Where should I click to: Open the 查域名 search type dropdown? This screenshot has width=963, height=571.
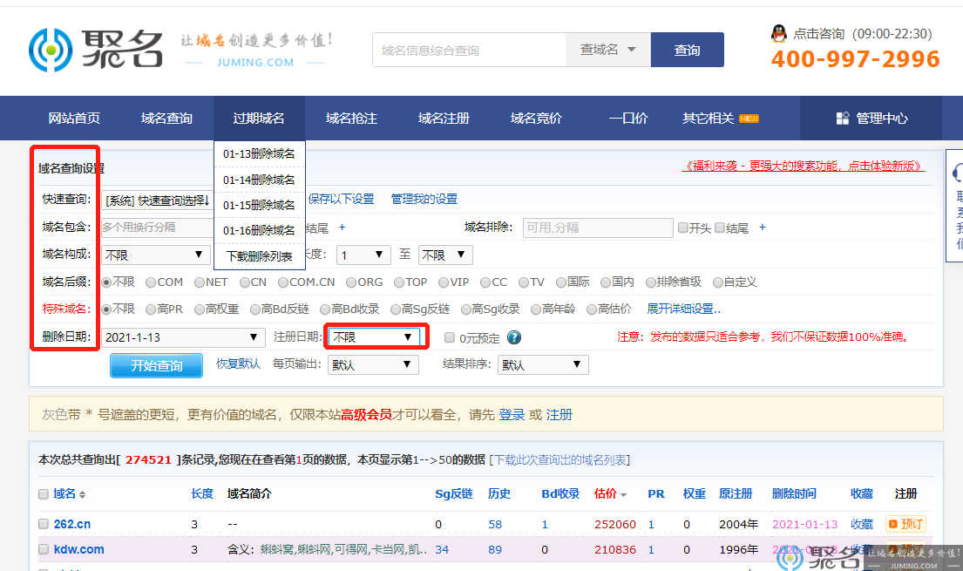click(x=607, y=50)
